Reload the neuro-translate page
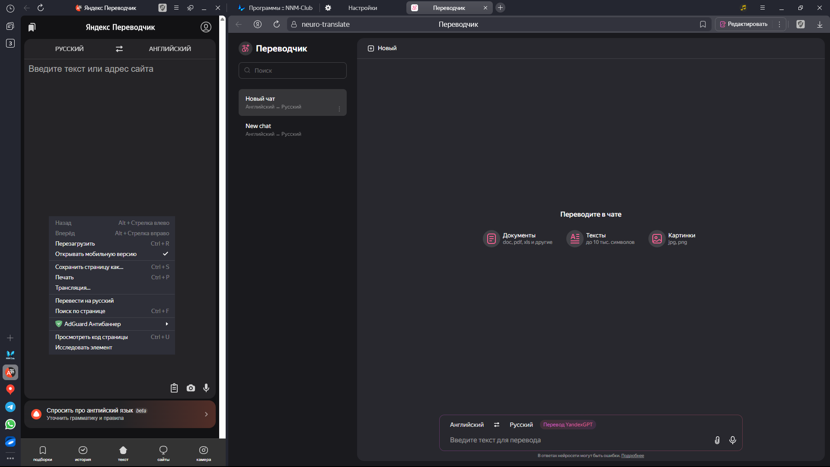This screenshot has height=467, width=830. point(277,24)
